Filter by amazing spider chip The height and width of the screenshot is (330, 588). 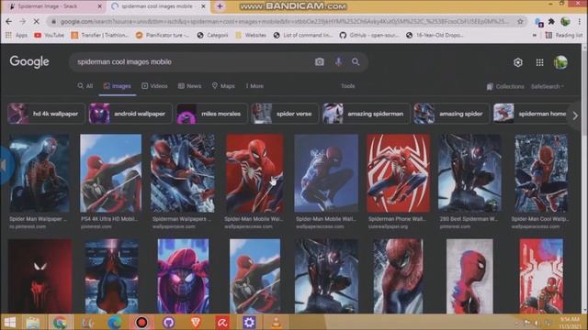tap(451, 114)
